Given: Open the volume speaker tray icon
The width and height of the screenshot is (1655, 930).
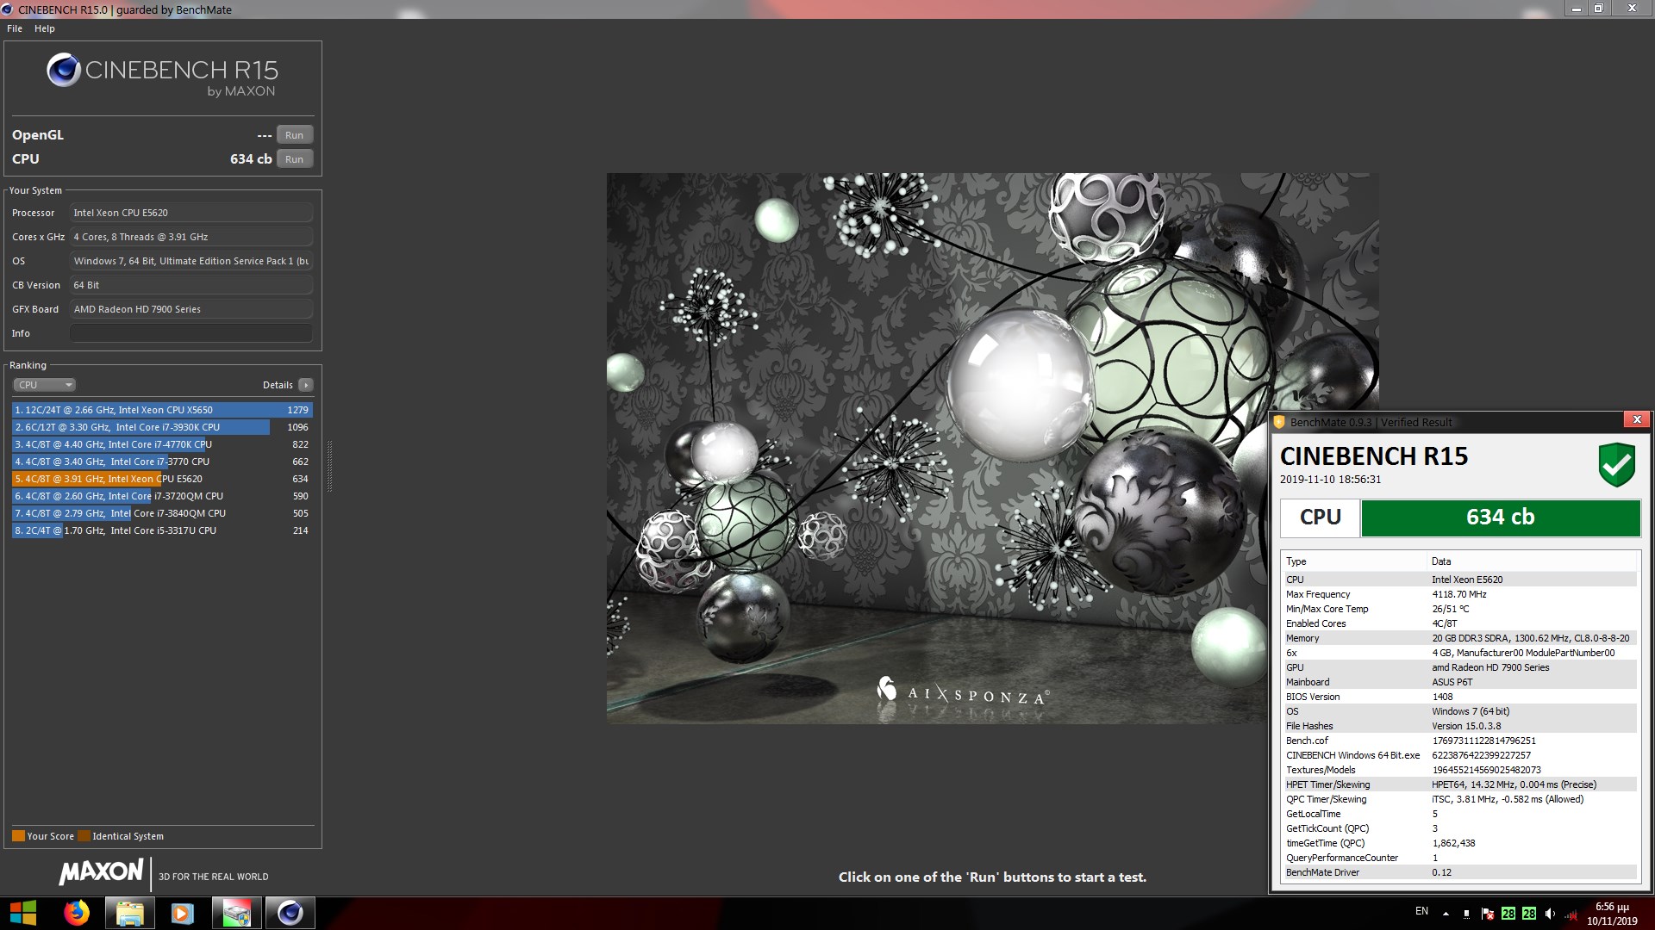Looking at the screenshot, I should click(x=1551, y=914).
